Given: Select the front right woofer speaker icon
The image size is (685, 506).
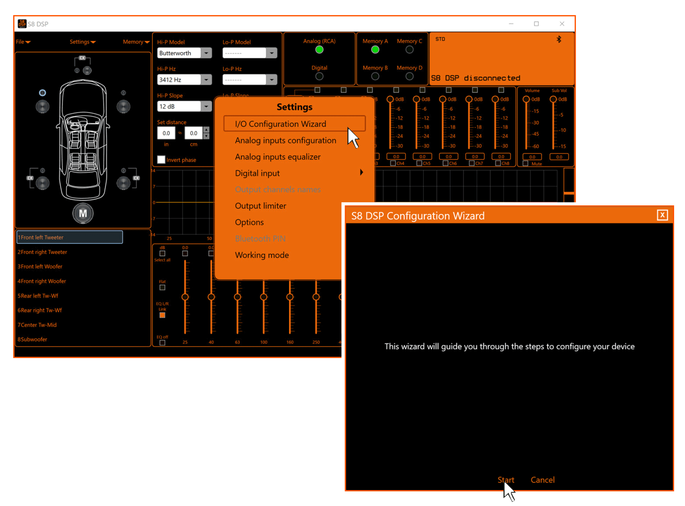Looking at the screenshot, I should 123,106.
